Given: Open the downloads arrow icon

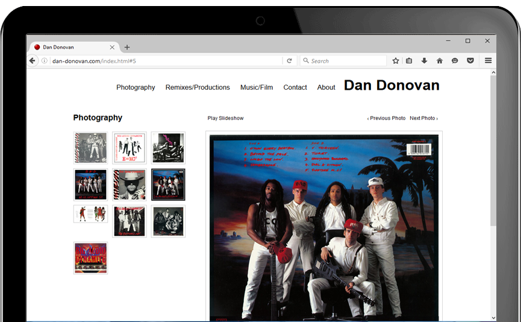Looking at the screenshot, I should click(425, 61).
